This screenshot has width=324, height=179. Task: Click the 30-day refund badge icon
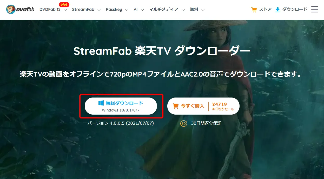[183, 123]
